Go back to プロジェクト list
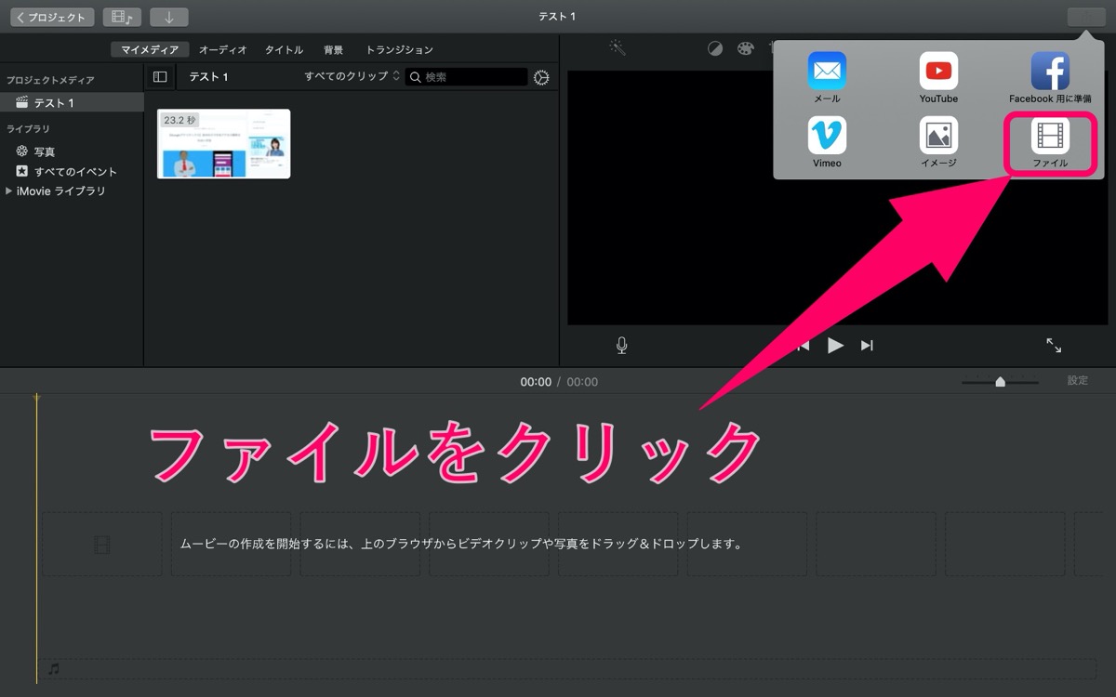The image size is (1116, 697). point(52,17)
